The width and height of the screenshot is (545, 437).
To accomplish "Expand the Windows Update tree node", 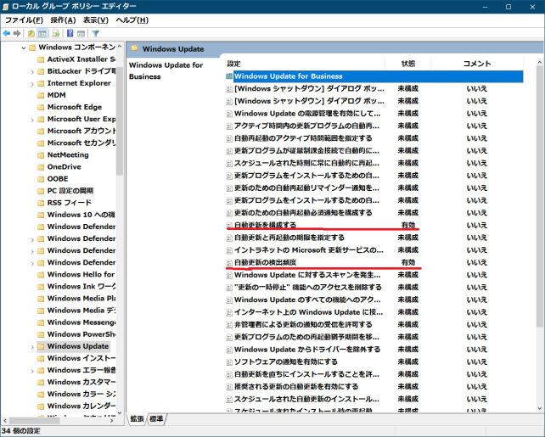I will [x=32, y=347].
